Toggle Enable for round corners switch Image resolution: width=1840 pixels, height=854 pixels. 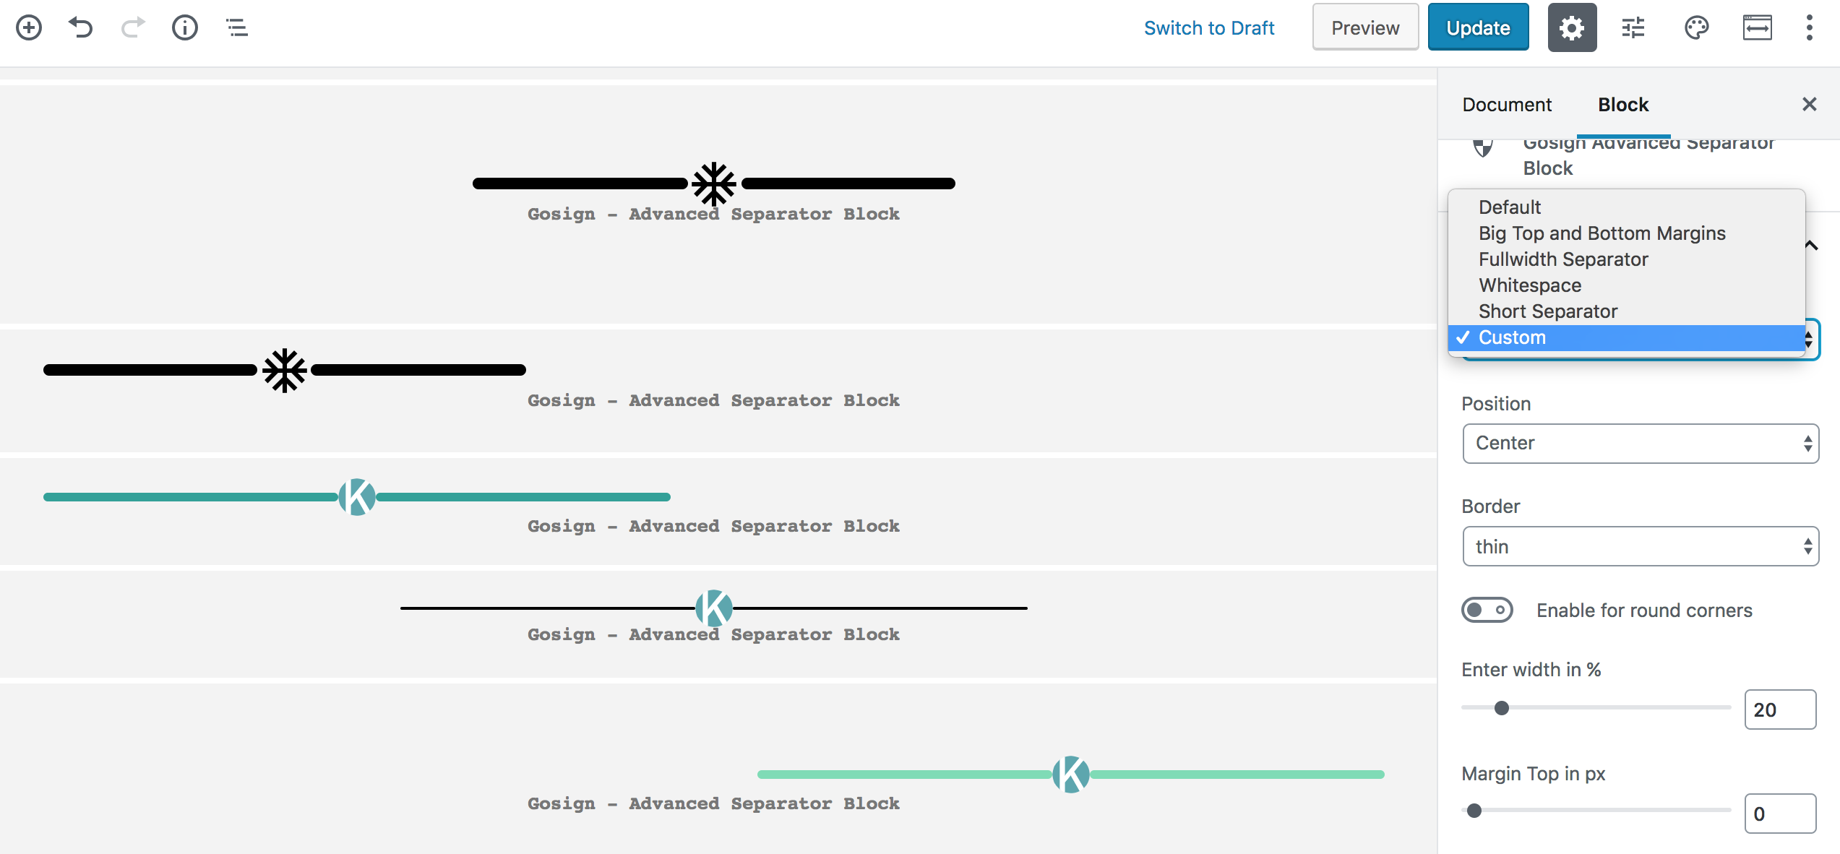(x=1487, y=610)
